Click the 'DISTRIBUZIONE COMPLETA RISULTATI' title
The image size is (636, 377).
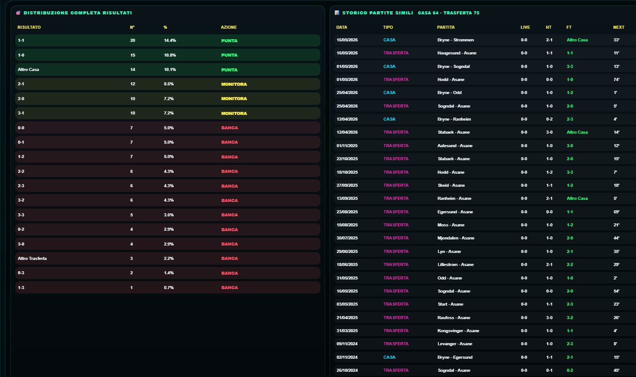pos(78,13)
